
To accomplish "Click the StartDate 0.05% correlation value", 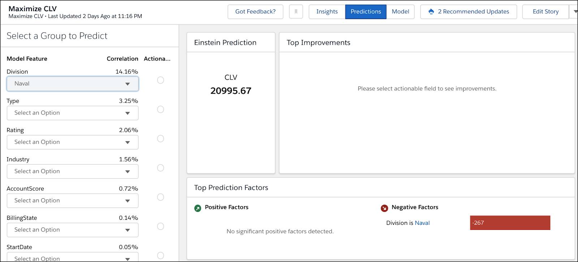I will [x=129, y=247].
